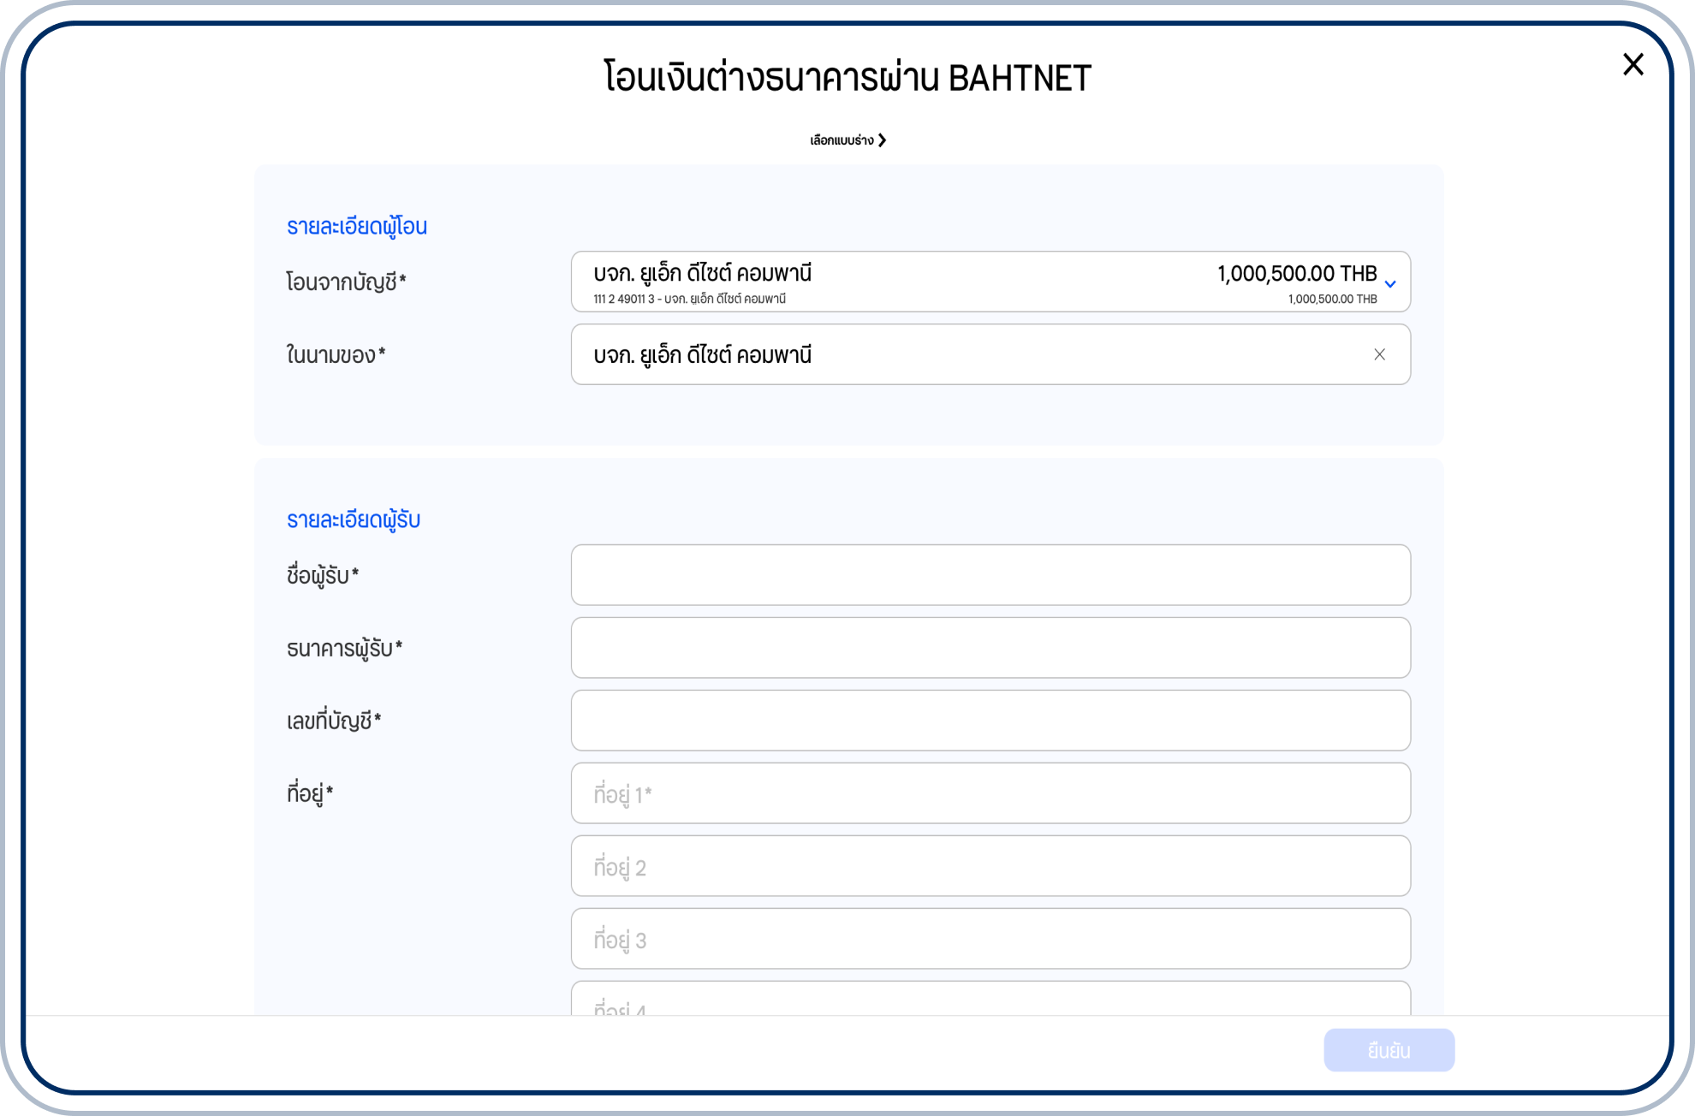Open the เลือกแบบร่าง draft selection link
Image resolution: width=1695 pixels, height=1116 pixels.
[842, 140]
